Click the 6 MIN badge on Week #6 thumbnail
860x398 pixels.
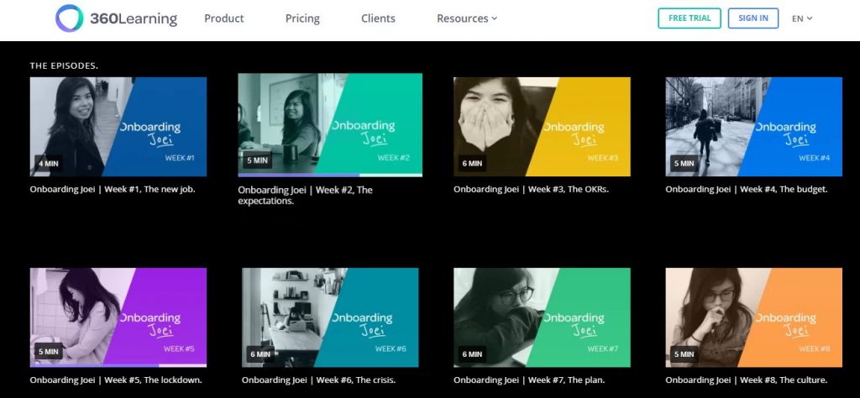(x=260, y=354)
